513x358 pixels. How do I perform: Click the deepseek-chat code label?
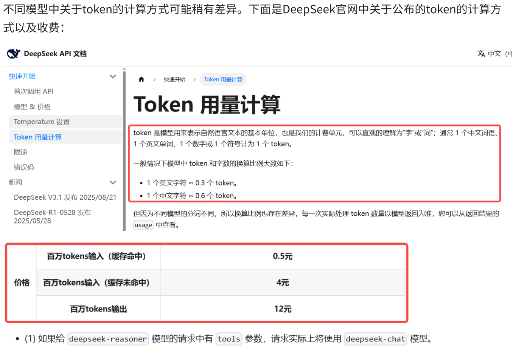tap(376, 339)
